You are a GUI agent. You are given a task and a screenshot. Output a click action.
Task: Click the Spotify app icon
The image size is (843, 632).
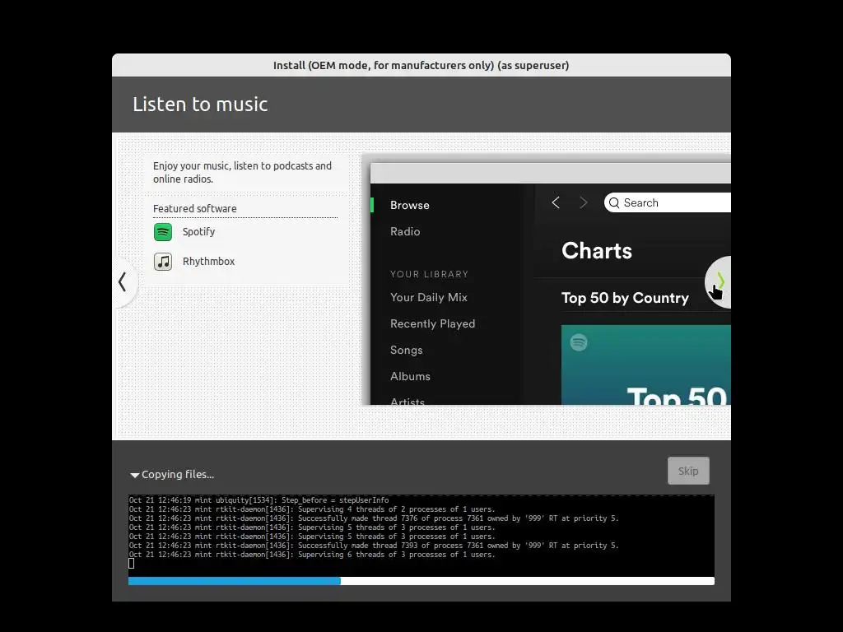pos(163,232)
